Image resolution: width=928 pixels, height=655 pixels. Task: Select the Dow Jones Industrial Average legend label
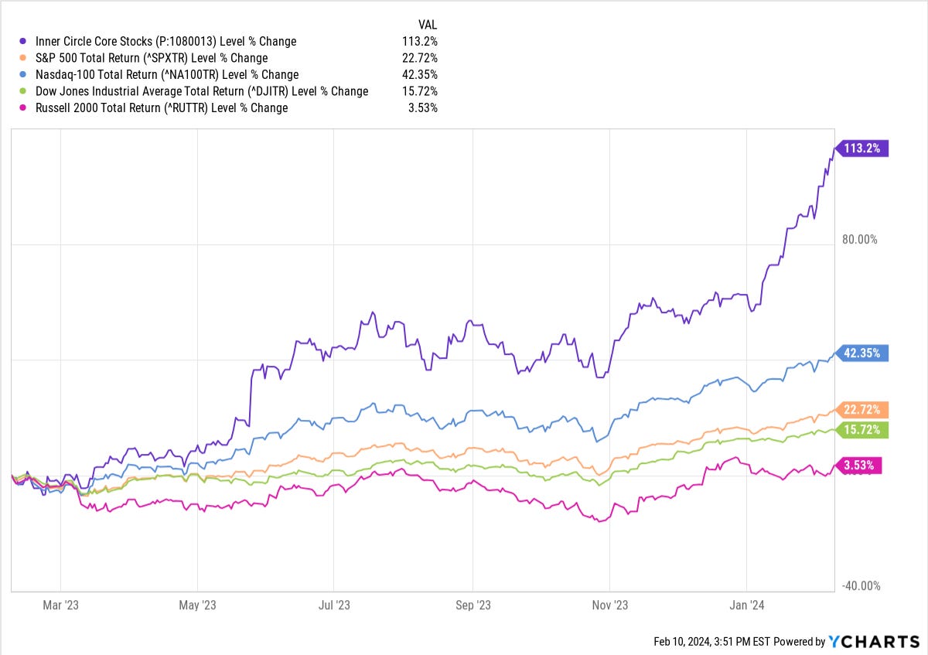202,91
